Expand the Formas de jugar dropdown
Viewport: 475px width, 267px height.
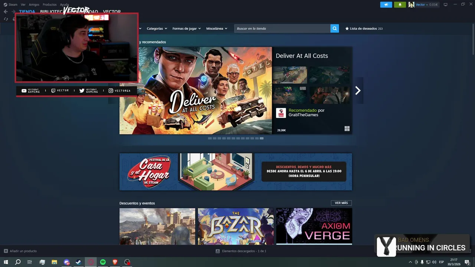point(186,29)
